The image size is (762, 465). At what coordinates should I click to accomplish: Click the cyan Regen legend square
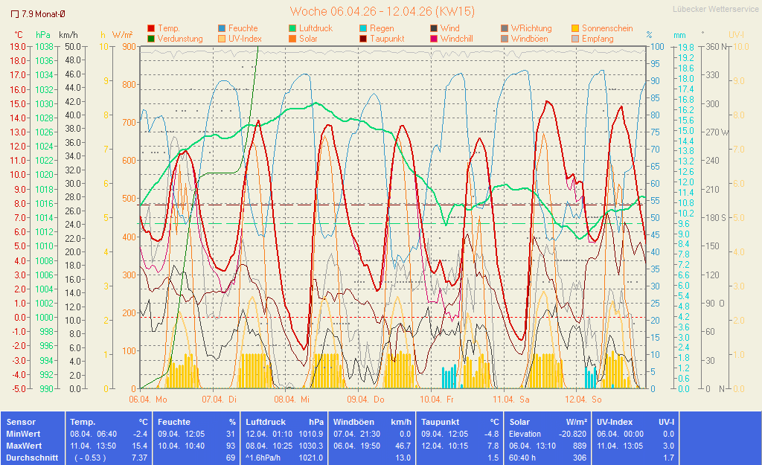click(x=362, y=28)
